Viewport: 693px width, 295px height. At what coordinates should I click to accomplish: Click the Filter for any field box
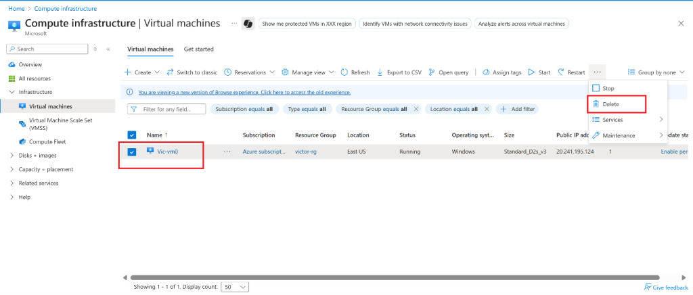tap(166, 109)
